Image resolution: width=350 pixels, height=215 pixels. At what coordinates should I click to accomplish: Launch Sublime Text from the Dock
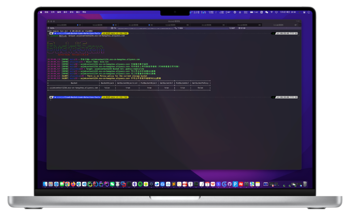click(174, 184)
